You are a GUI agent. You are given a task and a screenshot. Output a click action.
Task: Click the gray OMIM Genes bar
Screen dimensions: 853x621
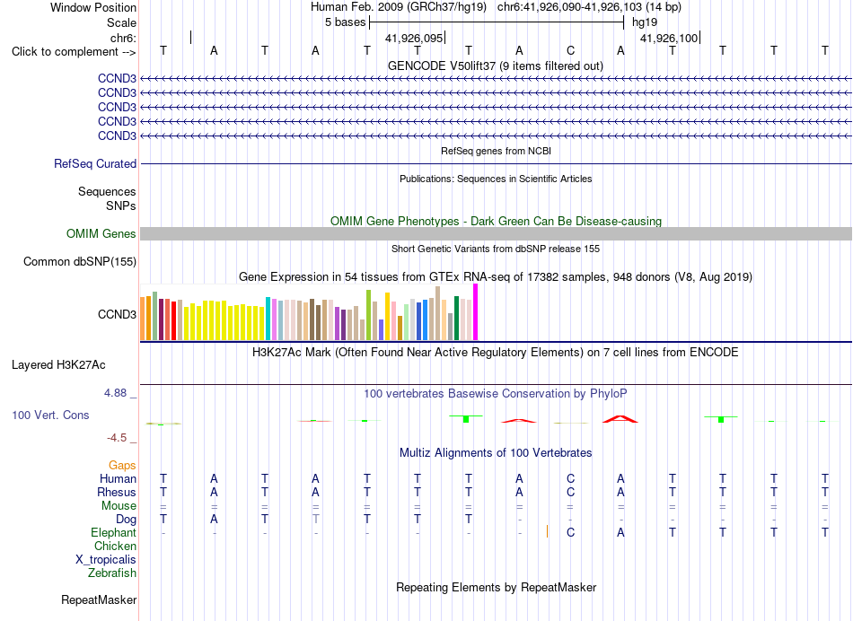(x=496, y=234)
